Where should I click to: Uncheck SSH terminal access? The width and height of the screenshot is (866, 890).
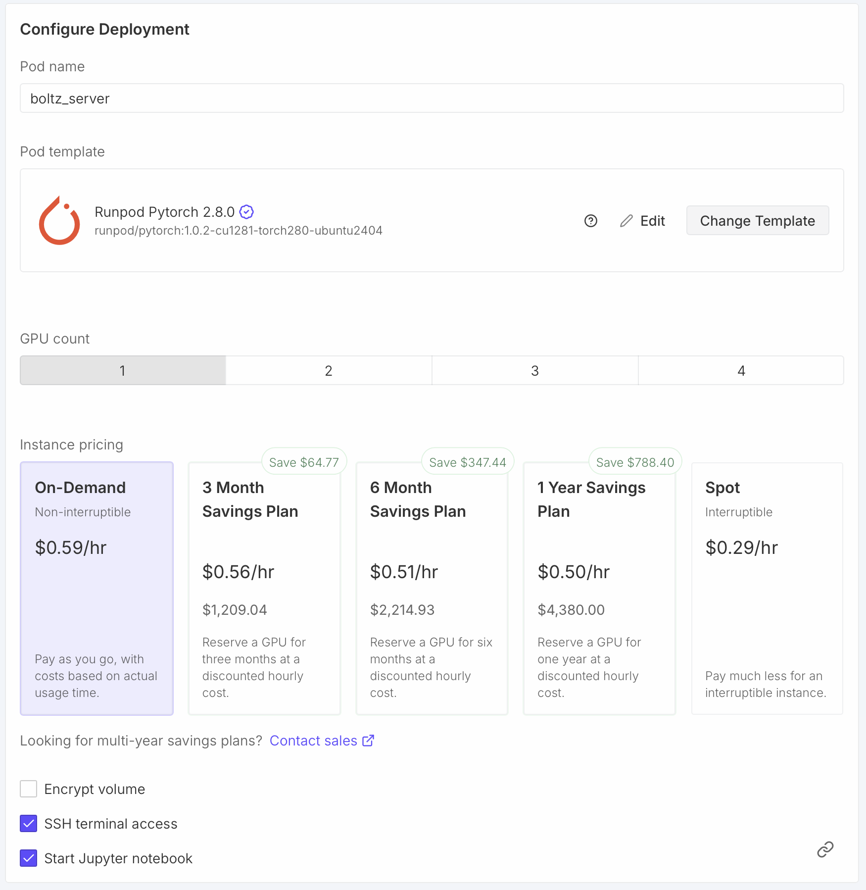(29, 824)
